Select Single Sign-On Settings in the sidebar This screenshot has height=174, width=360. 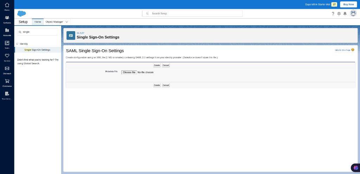pos(38,50)
